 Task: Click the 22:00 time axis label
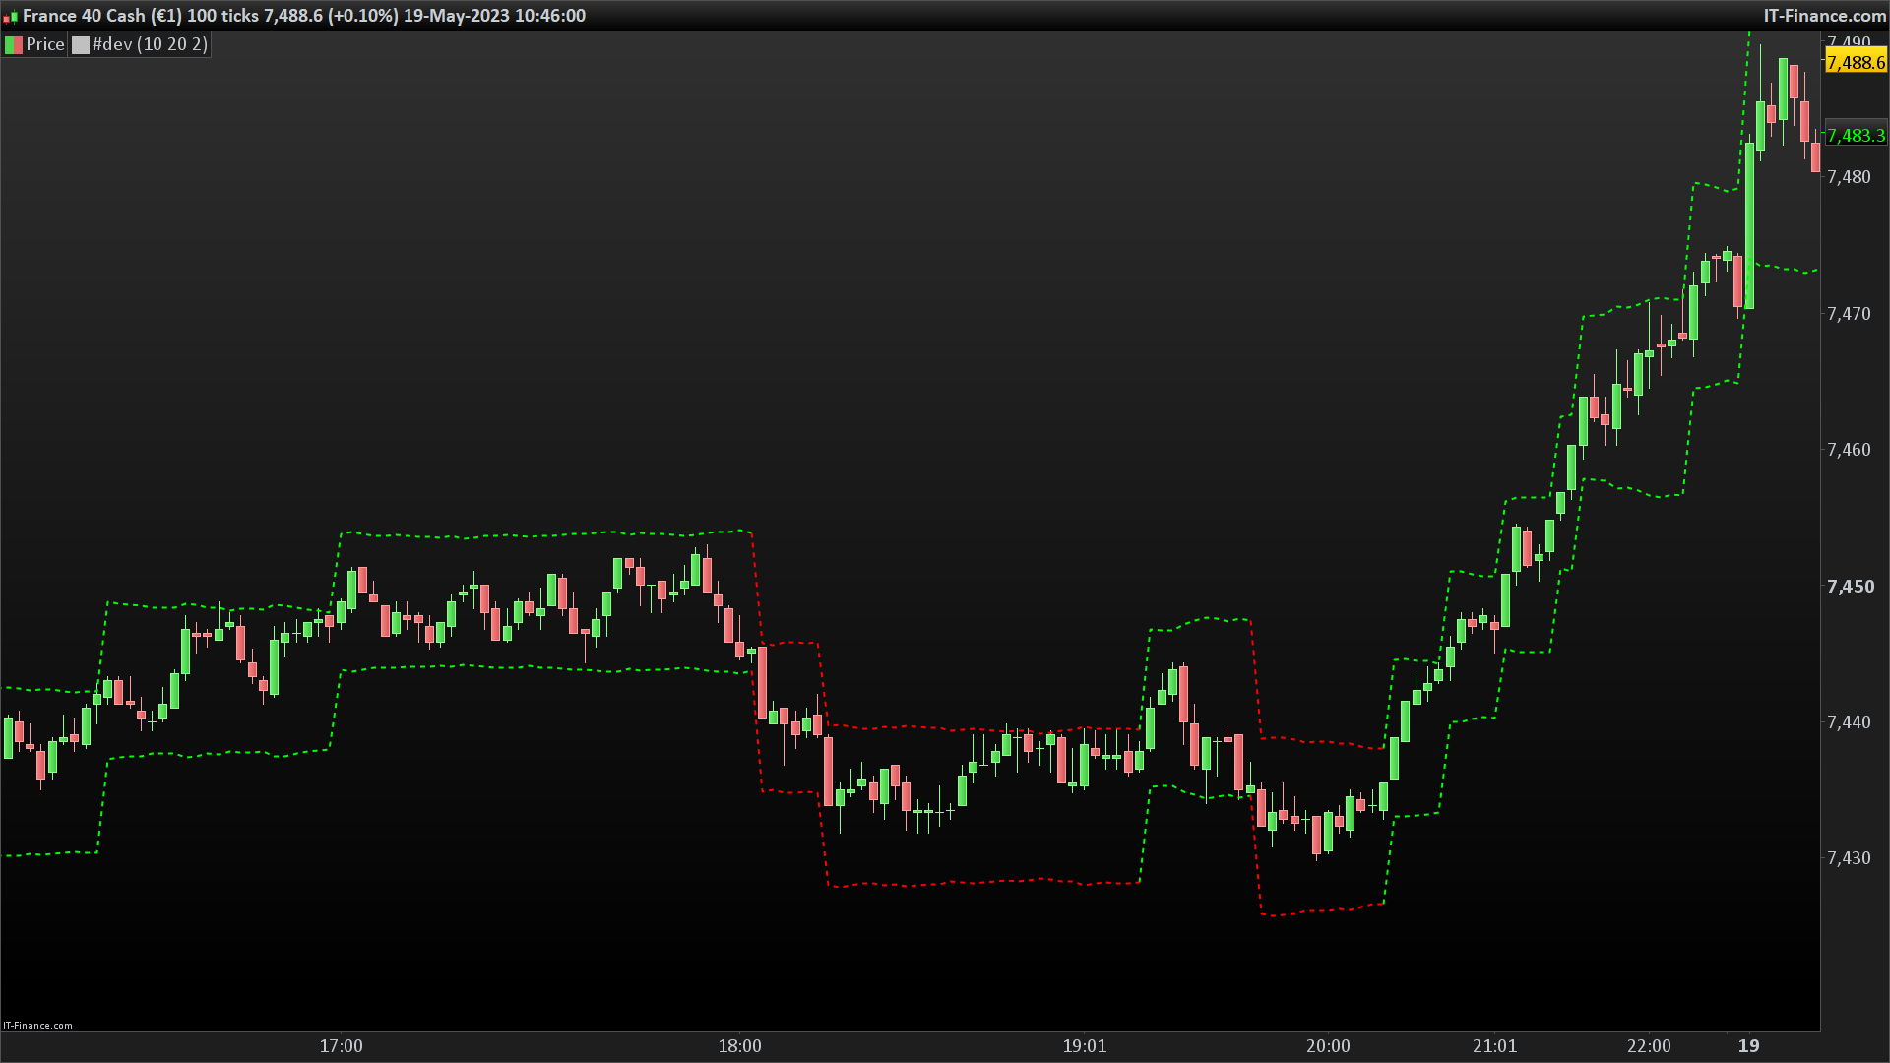point(1649,1046)
